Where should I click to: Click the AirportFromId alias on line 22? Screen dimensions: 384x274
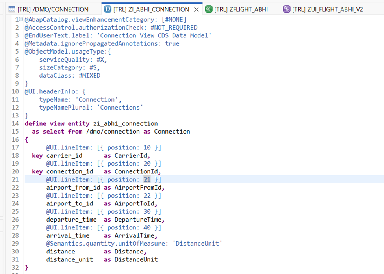click(139, 188)
